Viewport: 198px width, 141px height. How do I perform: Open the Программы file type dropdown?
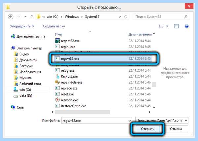tap(162, 121)
